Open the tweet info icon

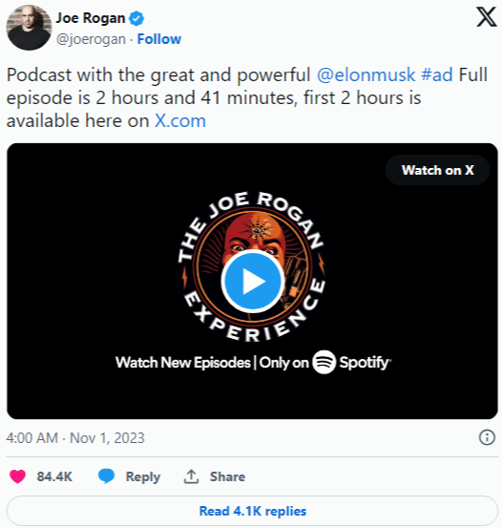[x=487, y=437]
